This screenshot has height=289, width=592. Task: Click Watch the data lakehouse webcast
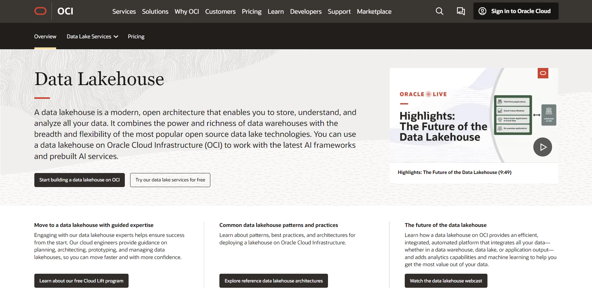coord(446,281)
